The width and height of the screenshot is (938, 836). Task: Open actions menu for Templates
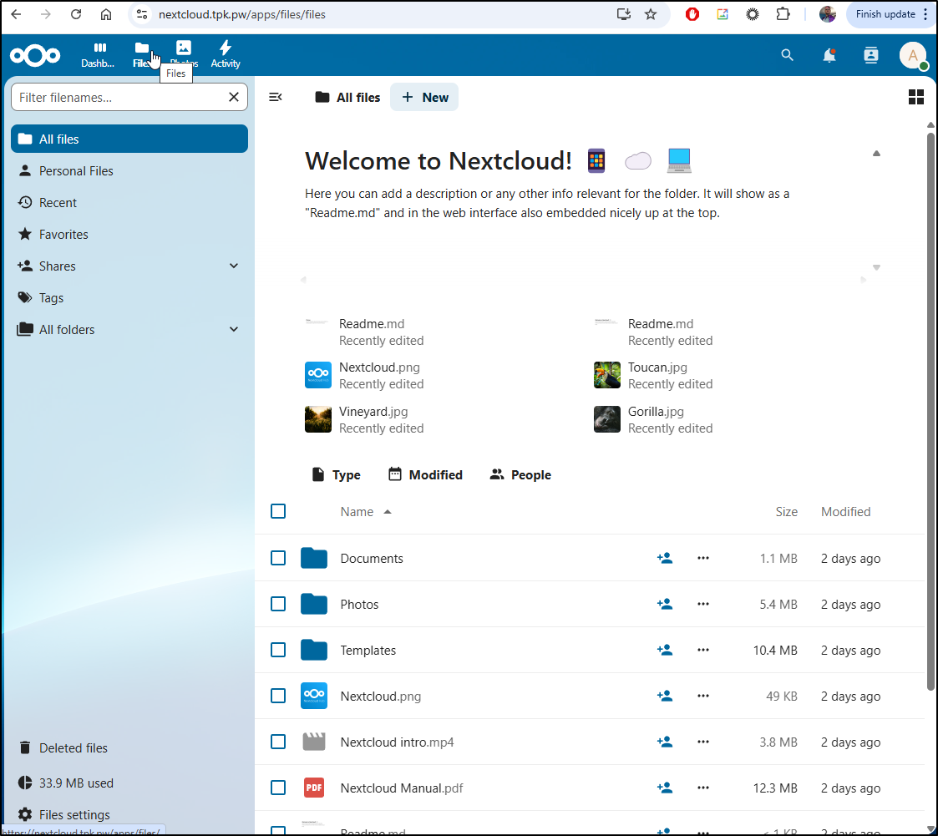click(703, 650)
